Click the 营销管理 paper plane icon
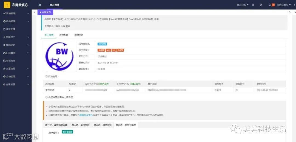Screen dimensions: 296x142 pyautogui.click(x=4, y=13)
